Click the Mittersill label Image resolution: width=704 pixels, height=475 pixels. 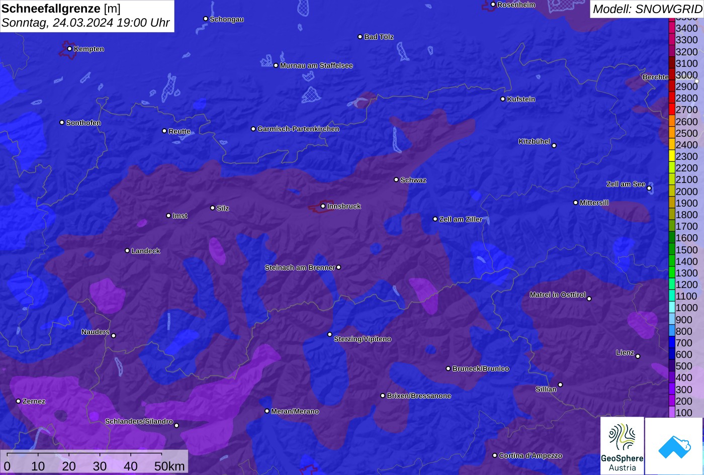pos(594,203)
